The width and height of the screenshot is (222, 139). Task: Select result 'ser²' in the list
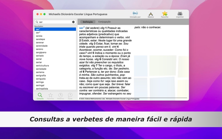(55, 33)
